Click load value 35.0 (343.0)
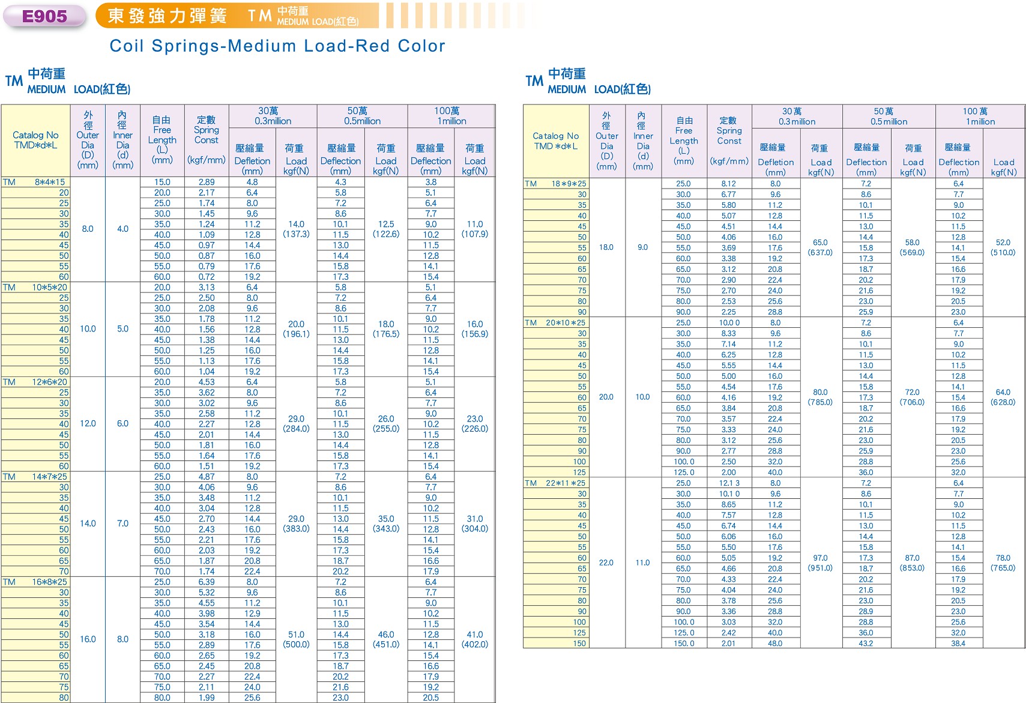 pos(386,523)
